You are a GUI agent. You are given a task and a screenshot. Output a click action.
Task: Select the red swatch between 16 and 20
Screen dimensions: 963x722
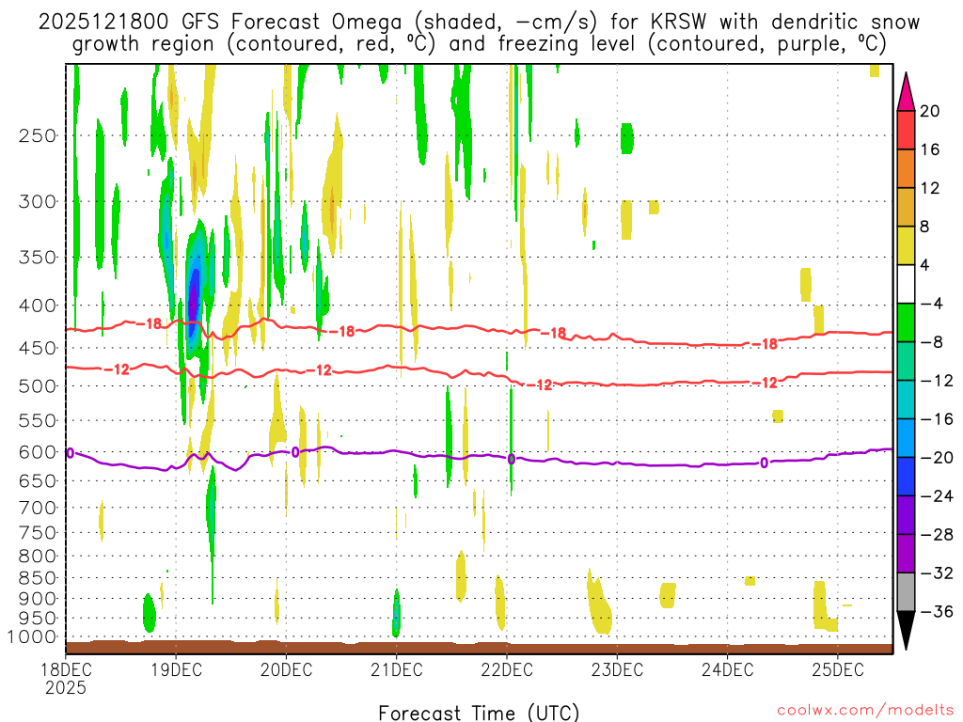(x=906, y=130)
